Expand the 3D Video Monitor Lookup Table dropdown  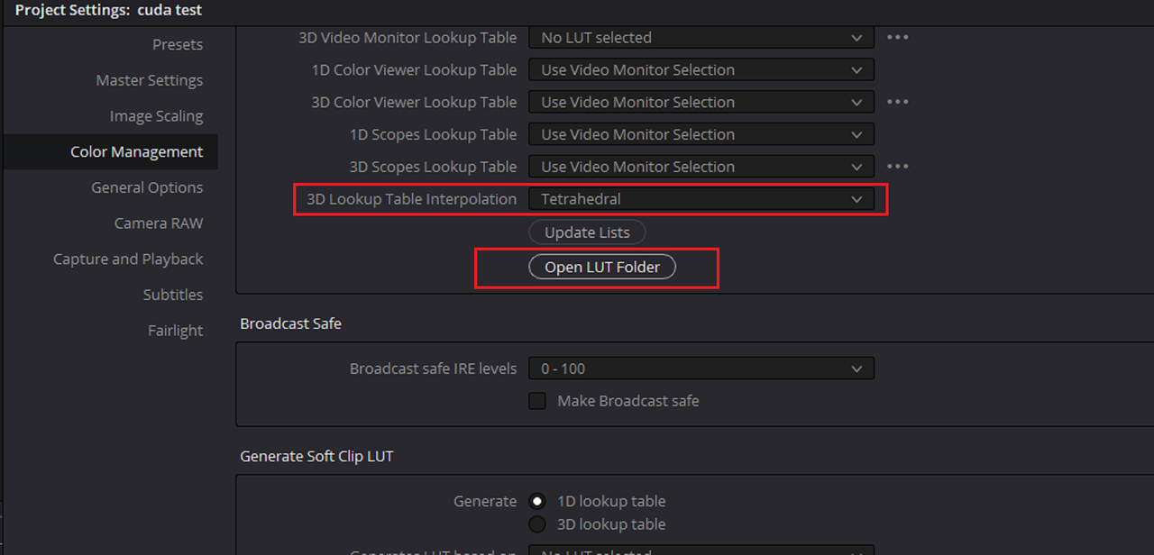pos(701,38)
